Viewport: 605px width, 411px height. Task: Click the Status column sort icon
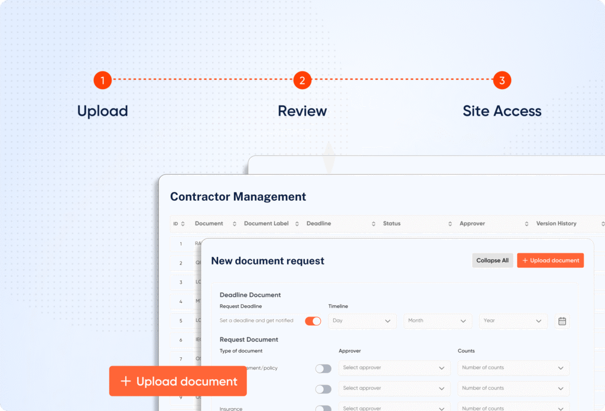451,224
